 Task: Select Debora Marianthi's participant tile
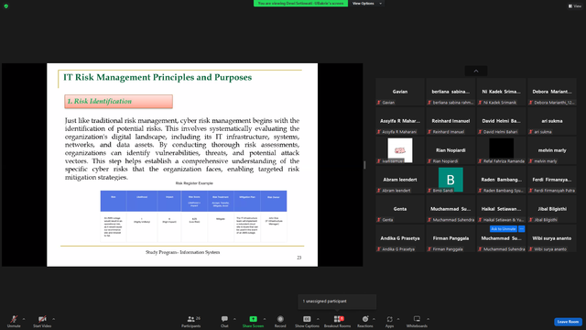pos(552,92)
